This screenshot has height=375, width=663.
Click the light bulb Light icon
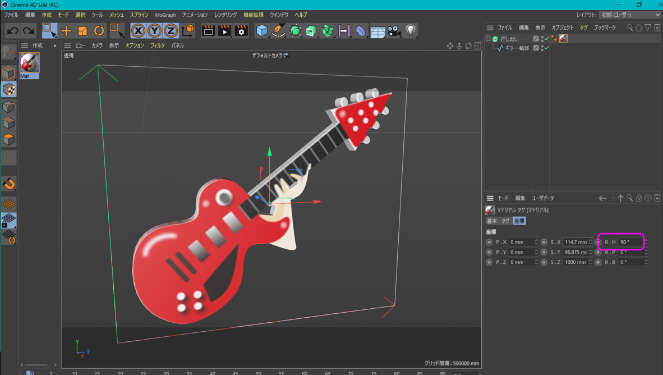pos(411,31)
